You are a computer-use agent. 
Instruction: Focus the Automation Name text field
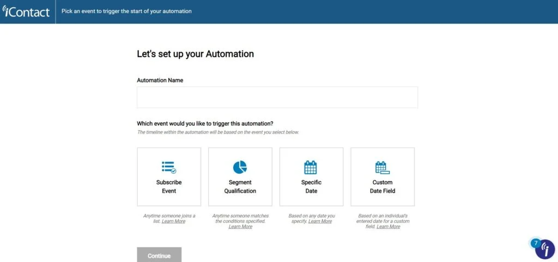pos(277,98)
